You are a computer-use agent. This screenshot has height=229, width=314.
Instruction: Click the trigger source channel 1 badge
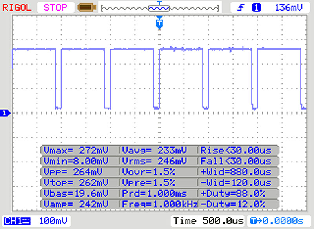pos(256,7)
